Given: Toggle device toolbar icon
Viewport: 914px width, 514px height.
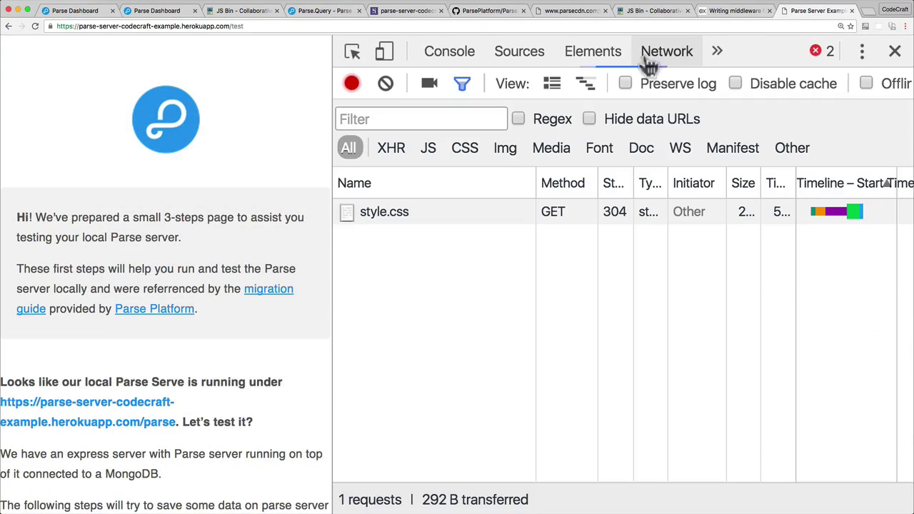Looking at the screenshot, I should tap(384, 51).
